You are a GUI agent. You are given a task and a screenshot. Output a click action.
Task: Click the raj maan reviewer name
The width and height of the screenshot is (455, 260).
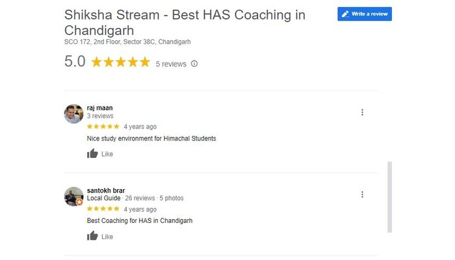(100, 108)
